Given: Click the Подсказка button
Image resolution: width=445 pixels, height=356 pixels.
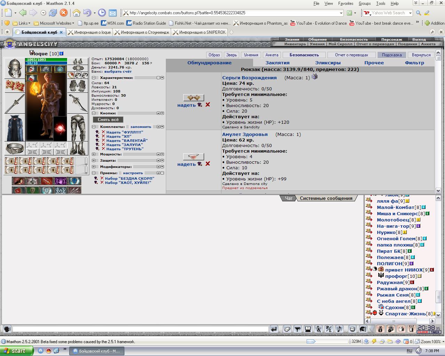Looking at the screenshot, I should (391, 55).
